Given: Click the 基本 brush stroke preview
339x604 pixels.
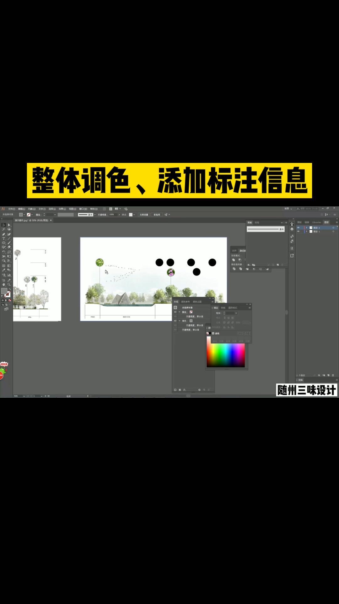Looking at the screenshot, I should pyautogui.click(x=265, y=229).
